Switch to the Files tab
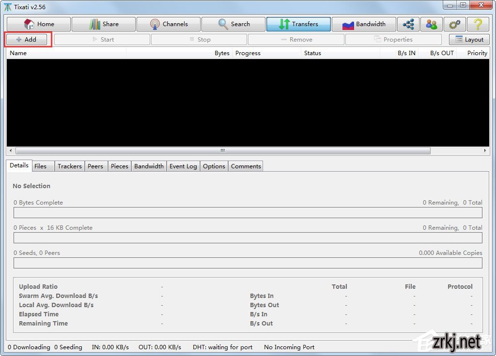This screenshot has width=496, height=356. pyautogui.click(x=43, y=166)
